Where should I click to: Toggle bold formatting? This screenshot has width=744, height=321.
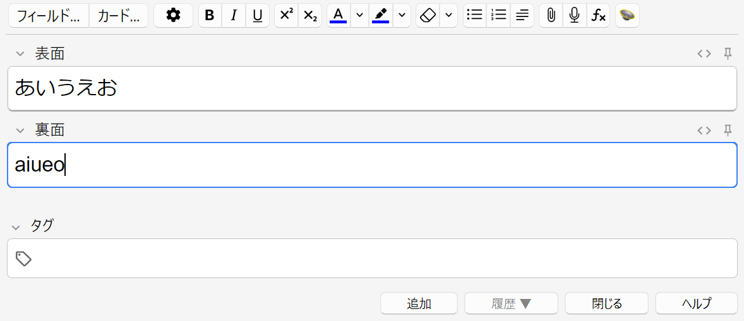coord(210,16)
